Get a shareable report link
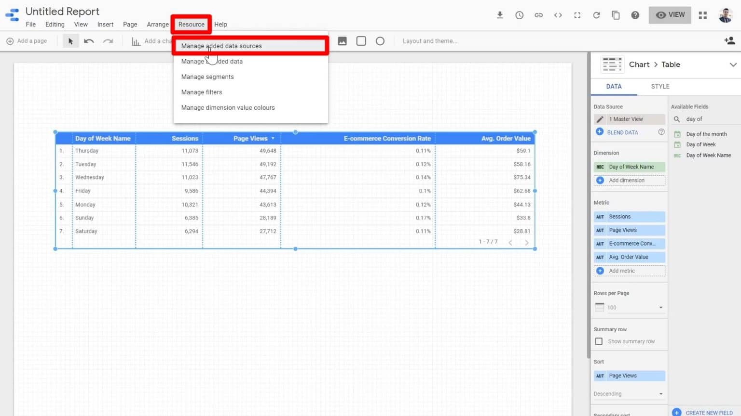This screenshot has width=741, height=416. pos(538,15)
